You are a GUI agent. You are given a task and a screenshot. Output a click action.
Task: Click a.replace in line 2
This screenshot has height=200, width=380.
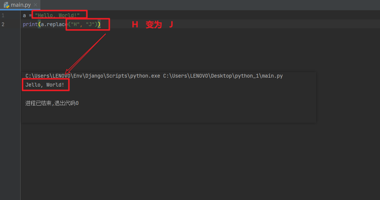pyautogui.click(x=54, y=24)
